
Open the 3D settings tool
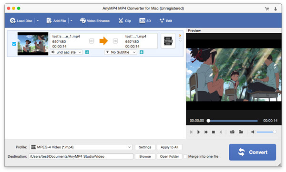[x=145, y=21]
